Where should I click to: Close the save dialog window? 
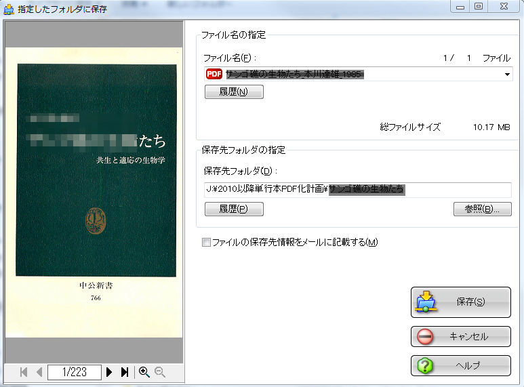pos(504,7)
